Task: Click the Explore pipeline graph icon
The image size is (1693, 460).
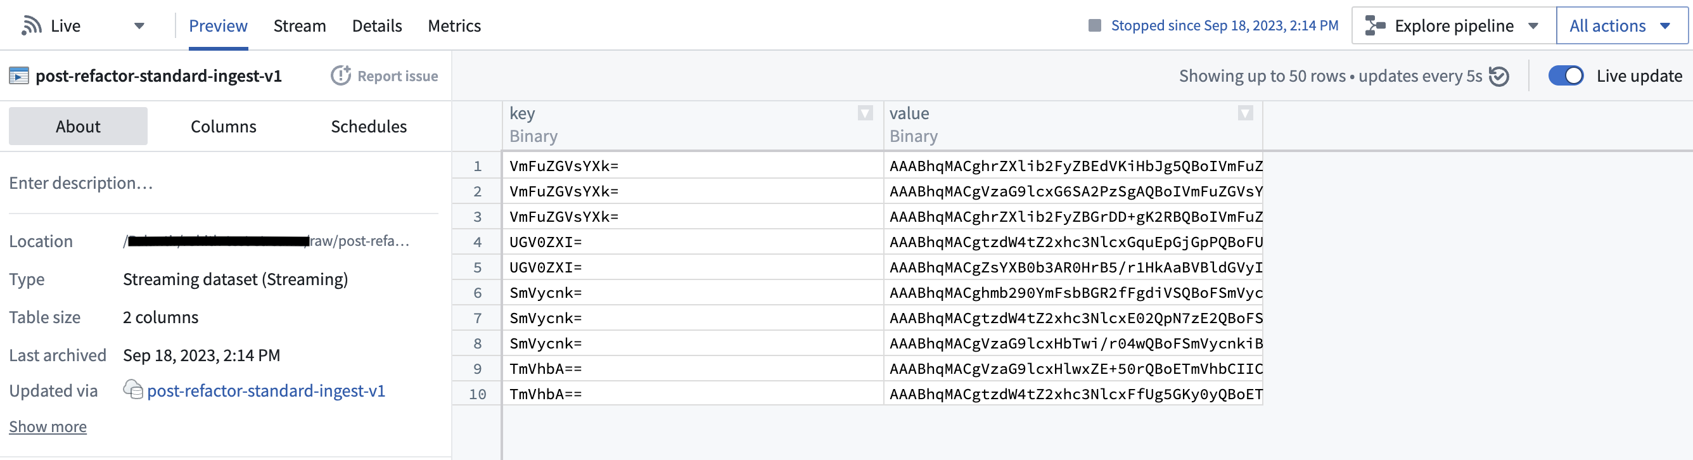Action: coord(1375,25)
